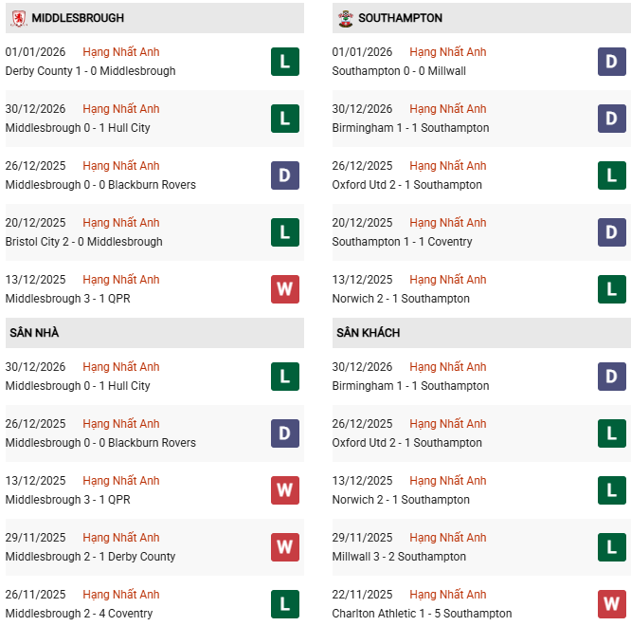This screenshot has width=631, height=626.
Task: Click loss badge for Middlesbrough 2-4 Coventry
Action: (x=285, y=604)
